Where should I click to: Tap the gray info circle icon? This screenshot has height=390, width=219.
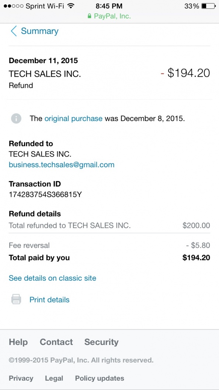(x=16, y=119)
